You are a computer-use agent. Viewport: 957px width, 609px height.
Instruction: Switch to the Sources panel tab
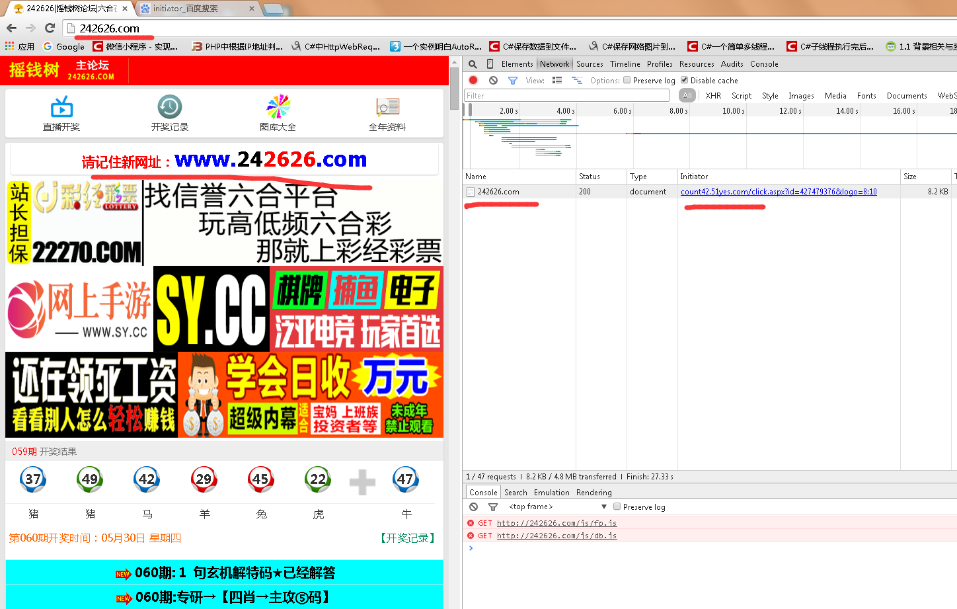(x=590, y=64)
